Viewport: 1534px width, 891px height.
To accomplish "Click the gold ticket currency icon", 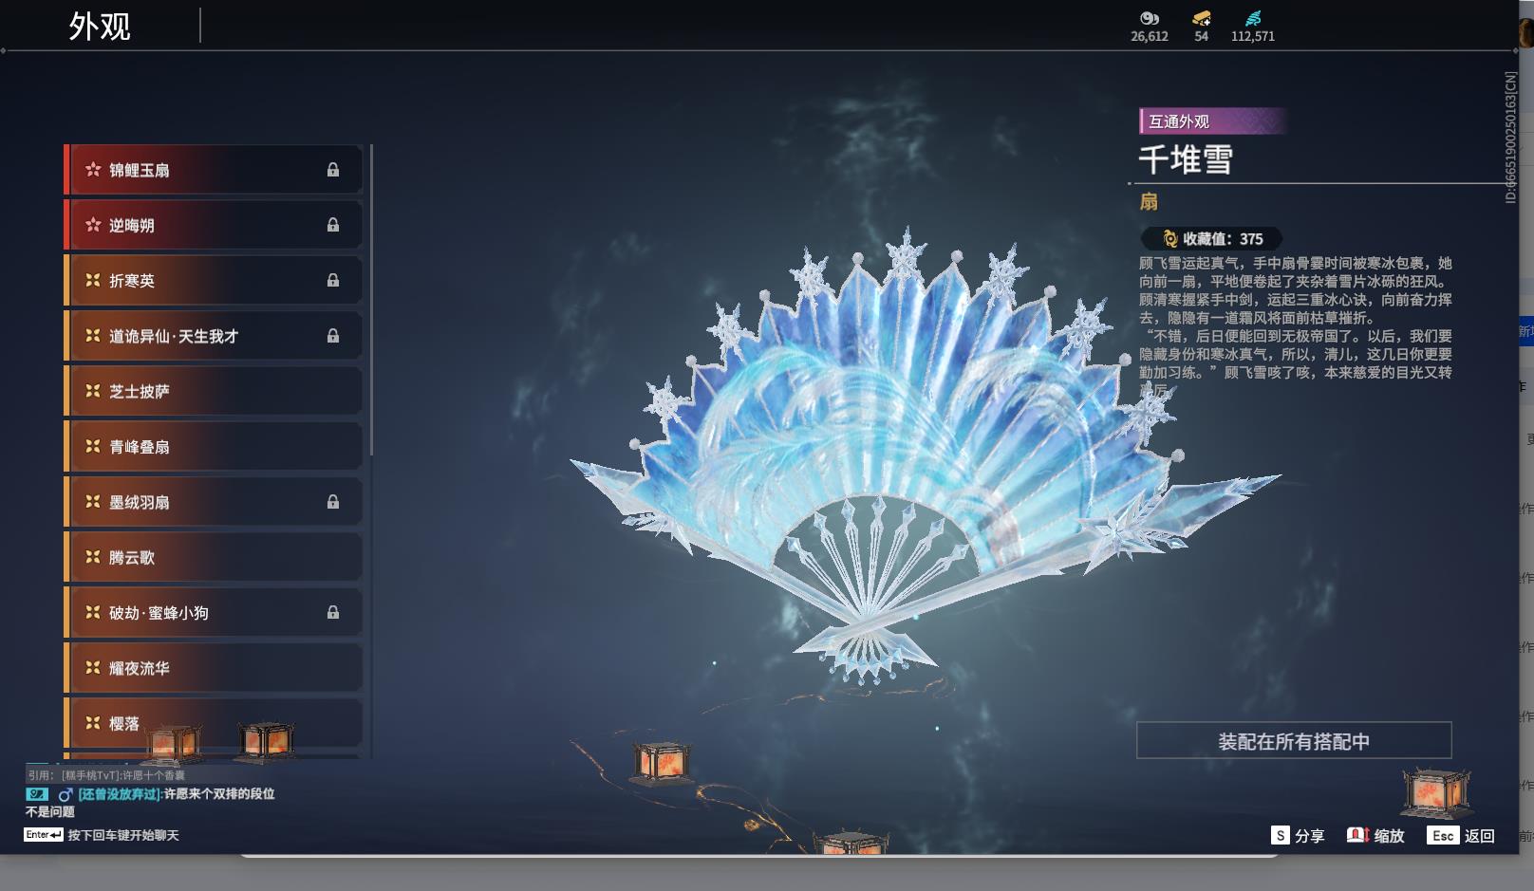I will pos(1201,18).
